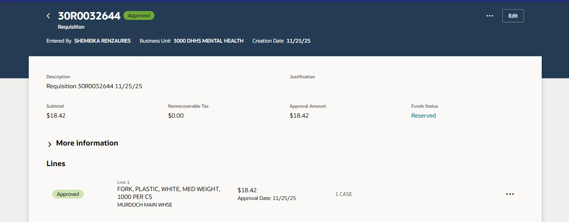Open the Reserved funds status link
Image resolution: width=569 pixels, height=222 pixels.
tap(423, 115)
